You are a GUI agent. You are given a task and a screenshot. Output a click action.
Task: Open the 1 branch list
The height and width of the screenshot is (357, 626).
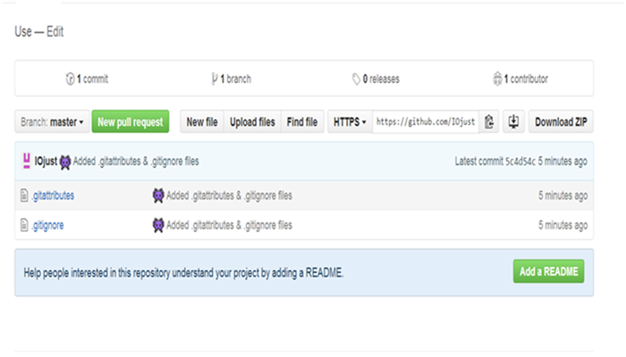click(231, 79)
